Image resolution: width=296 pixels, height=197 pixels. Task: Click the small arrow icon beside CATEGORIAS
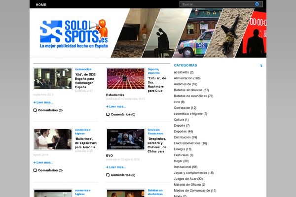click(261, 66)
